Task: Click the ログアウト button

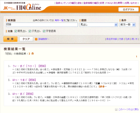Action: (129, 9)
